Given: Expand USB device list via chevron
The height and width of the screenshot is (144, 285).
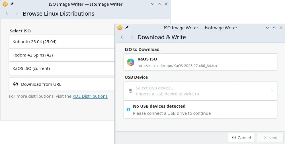Looking at the screenshot, I should [x=272, y=91].
